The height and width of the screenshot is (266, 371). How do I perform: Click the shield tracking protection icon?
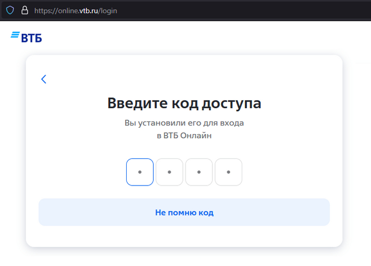tap(10, 11)
